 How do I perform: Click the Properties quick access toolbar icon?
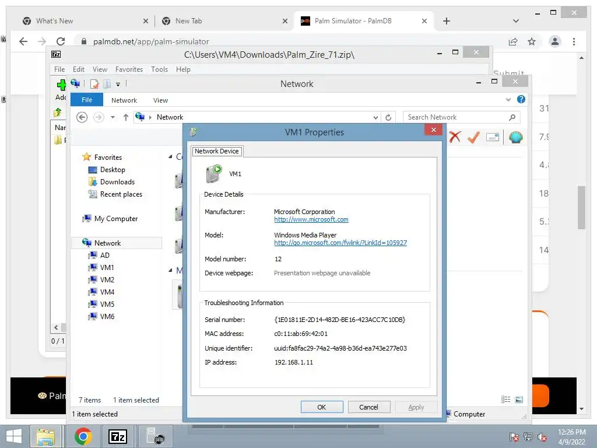click(x=94, y=84)
